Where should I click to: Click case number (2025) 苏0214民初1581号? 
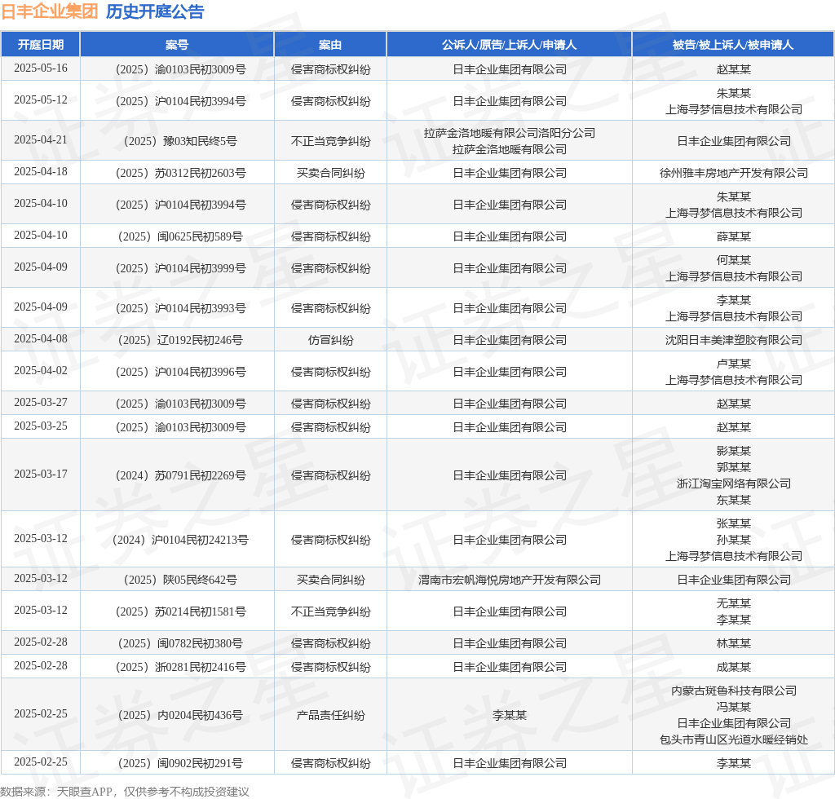180,611
